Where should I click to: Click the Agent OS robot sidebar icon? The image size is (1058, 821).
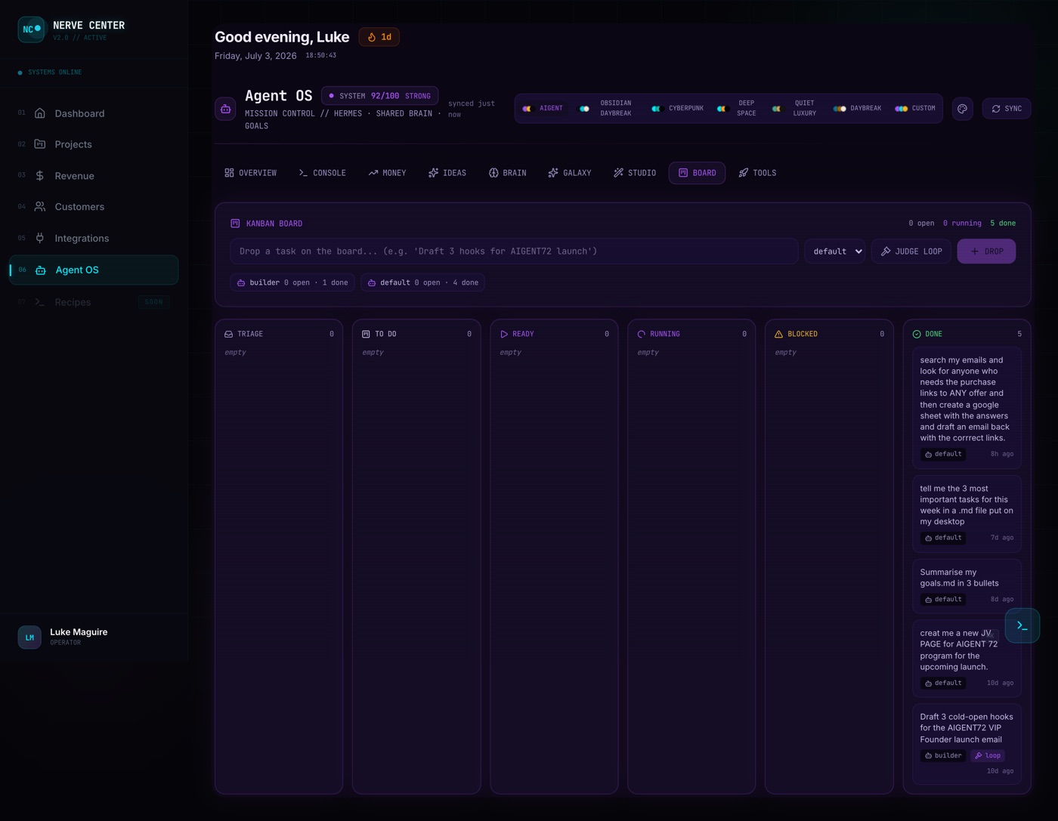point(41,270)
